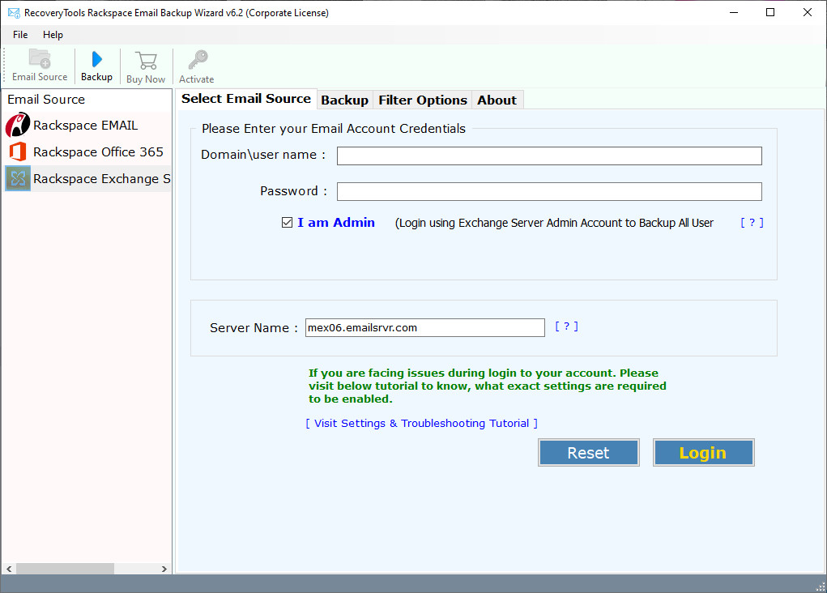Maximize the Backup Wizard window
The image size is (827, 593).
[770, 13]
